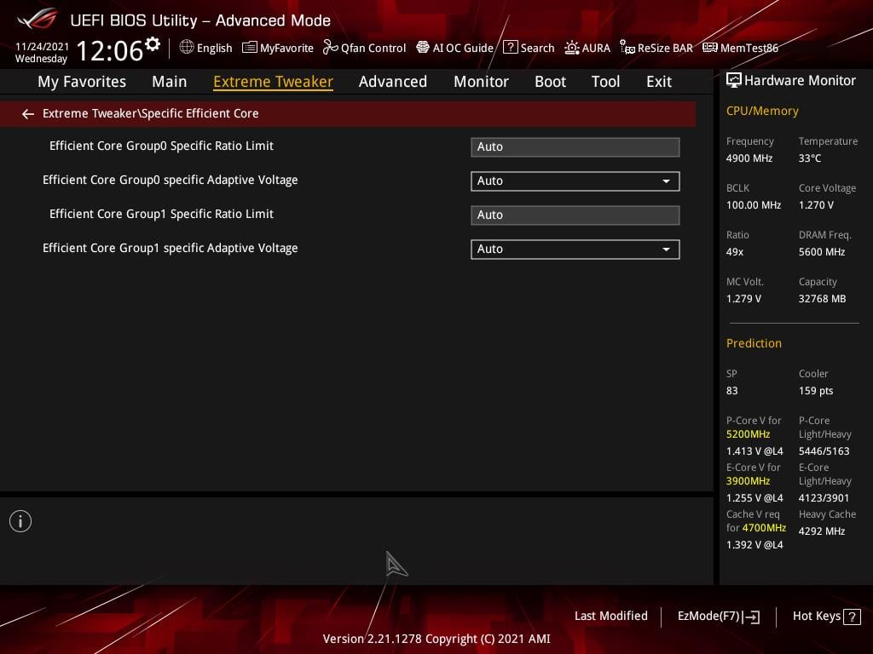Expand Group0 specific Adaptive Voltage dropdown
873x654 pixels.
[575, 181]
